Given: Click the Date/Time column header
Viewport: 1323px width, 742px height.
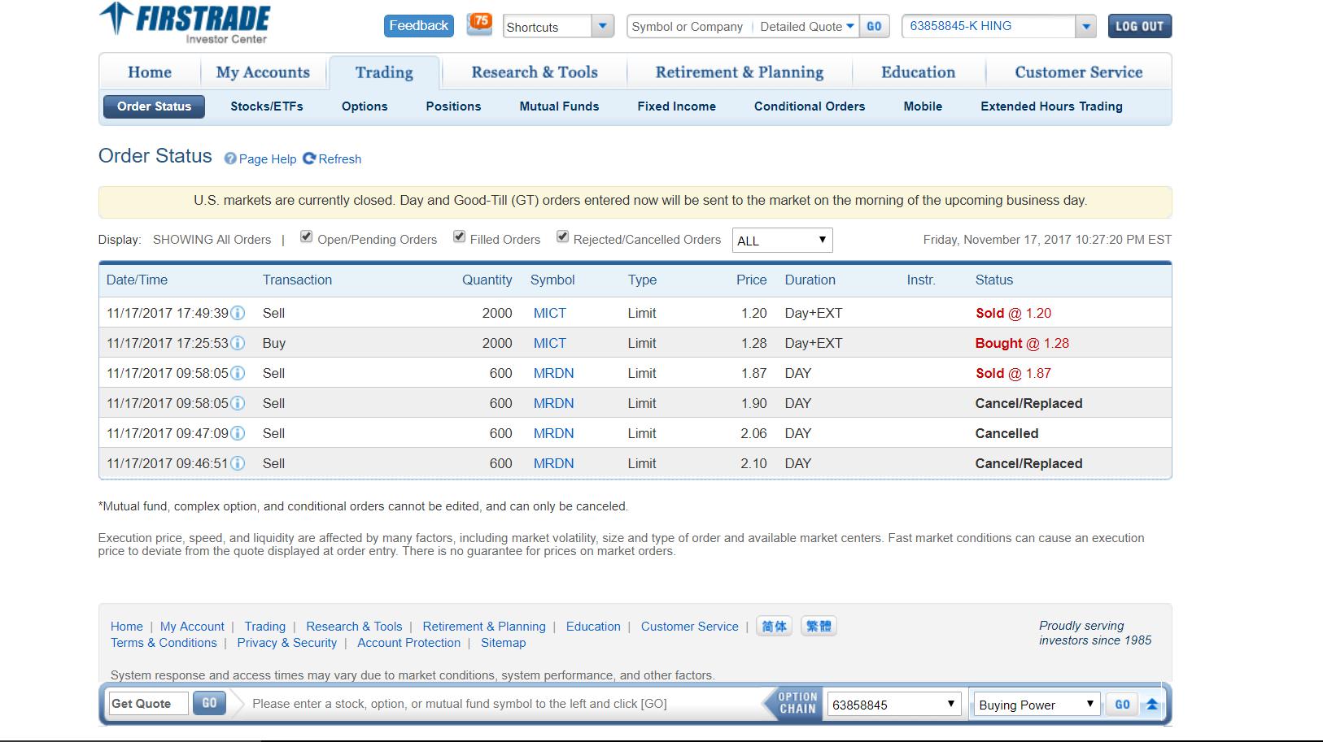Looking at the screenshot, I should click(137, 280).
